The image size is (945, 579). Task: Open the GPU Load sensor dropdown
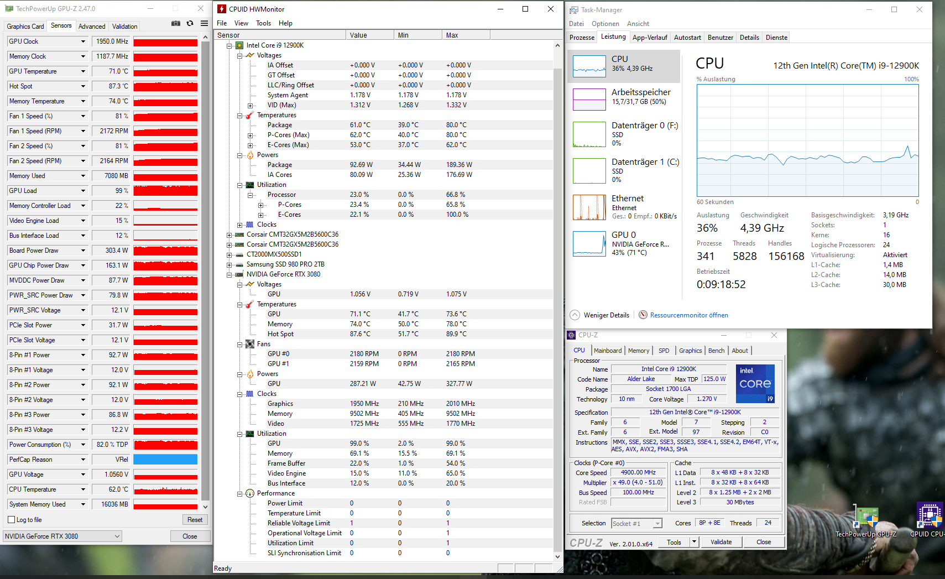(x=83, y=191)
